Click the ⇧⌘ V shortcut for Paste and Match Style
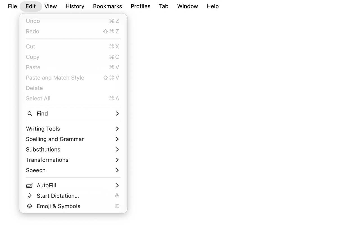 pyautogui.click(x=111, y=78)
